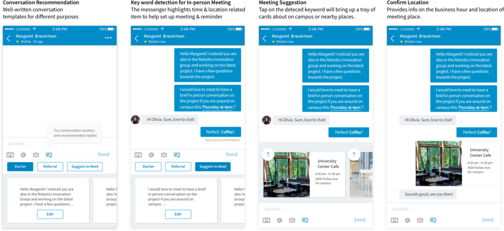Tap up arrow on University Center Cafe tray card

pos(268,155)
